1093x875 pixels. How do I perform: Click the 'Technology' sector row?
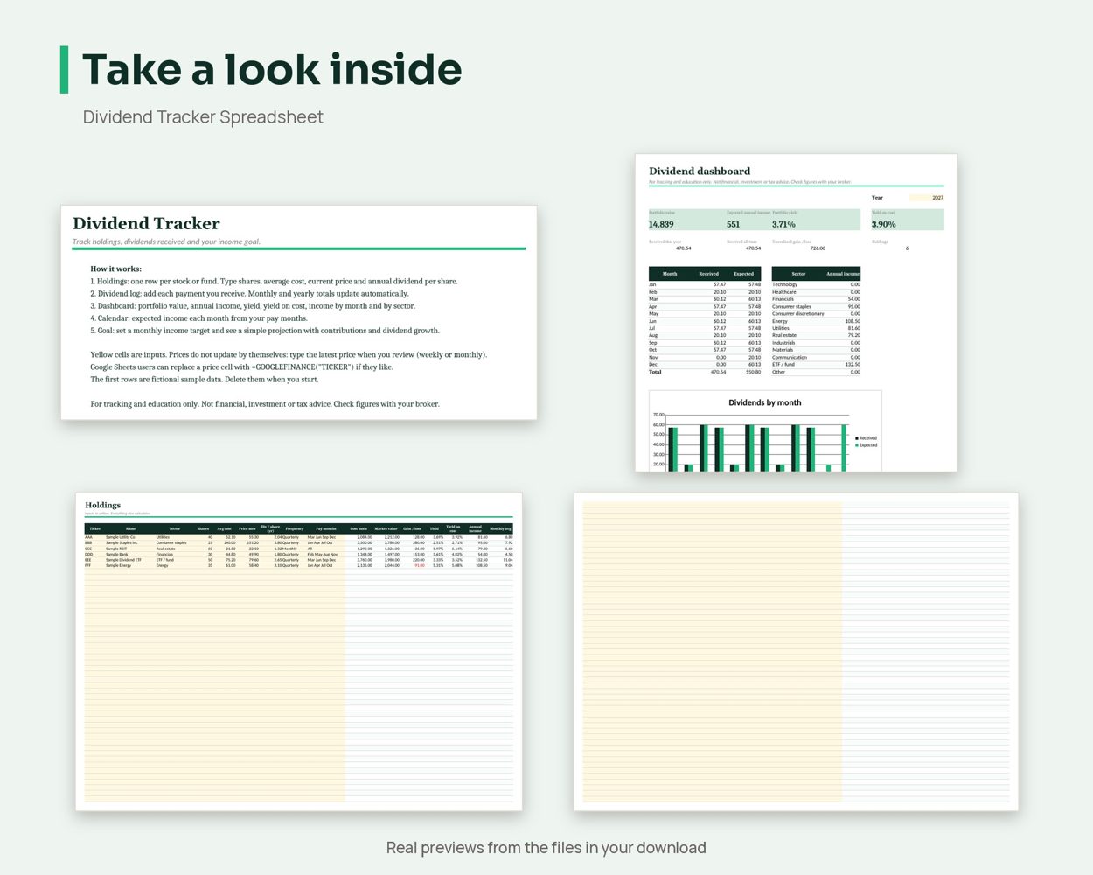(816, 284)
